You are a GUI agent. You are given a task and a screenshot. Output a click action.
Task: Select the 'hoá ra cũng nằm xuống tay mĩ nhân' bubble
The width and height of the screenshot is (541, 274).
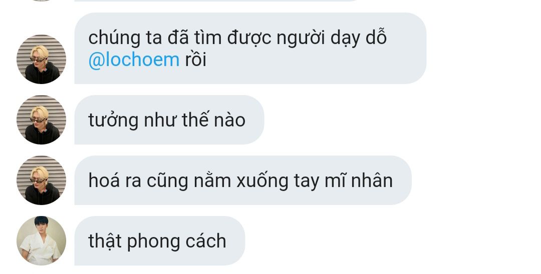243,180
